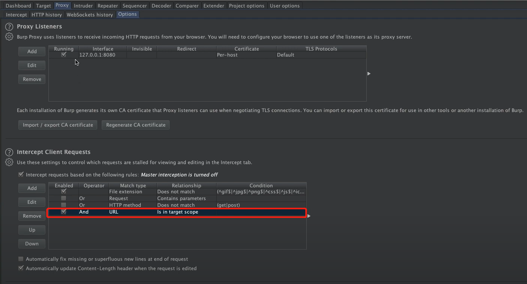This screenshot has width=527, height=284.
Task: Switch to the Repeater tab
Action: (x=108, y=6)
